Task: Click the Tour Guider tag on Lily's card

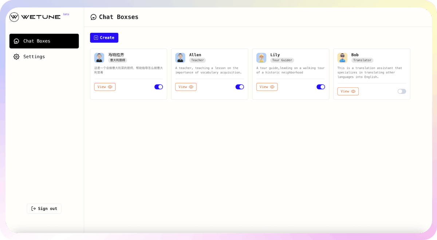Action: click(282, 60)
